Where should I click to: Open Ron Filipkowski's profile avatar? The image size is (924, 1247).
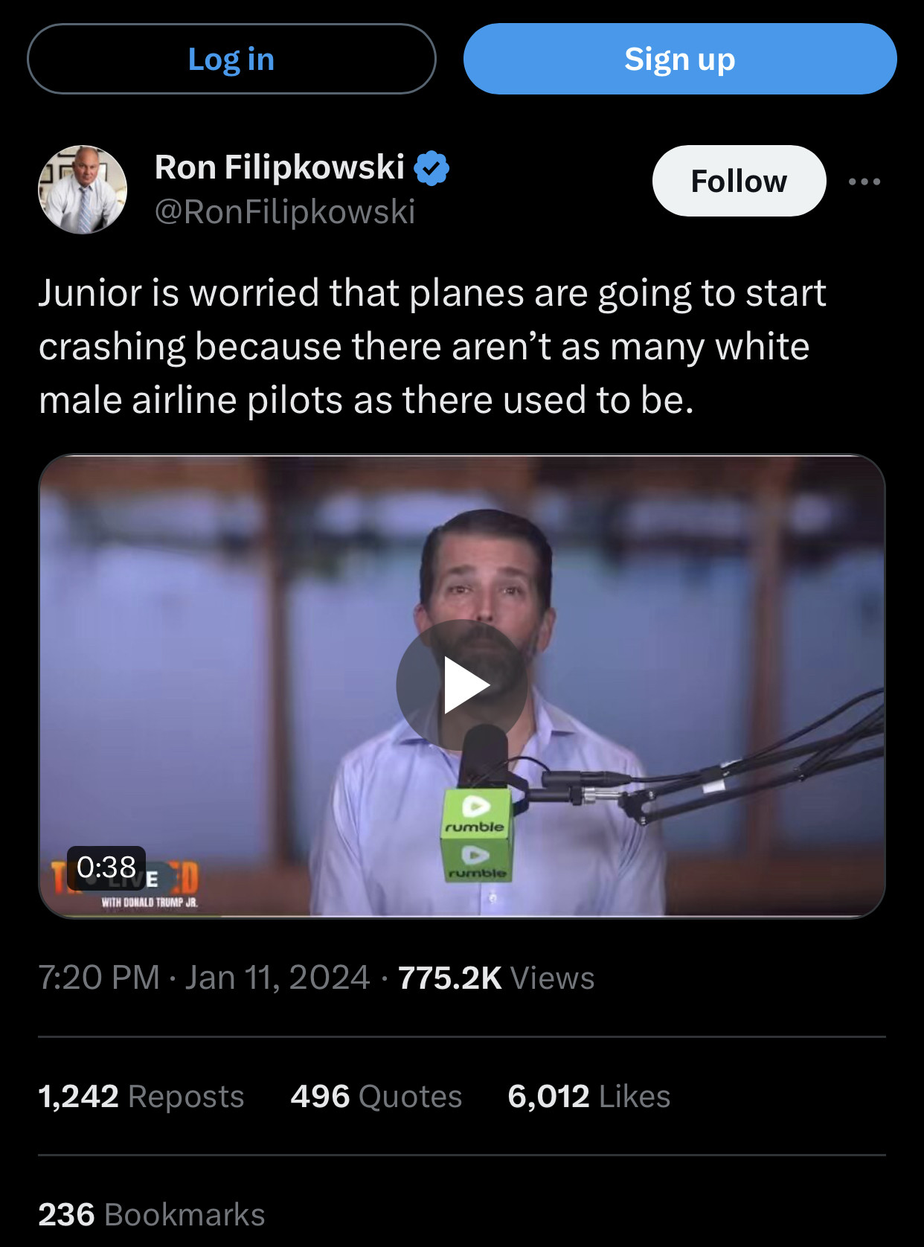tap(83, 189)
